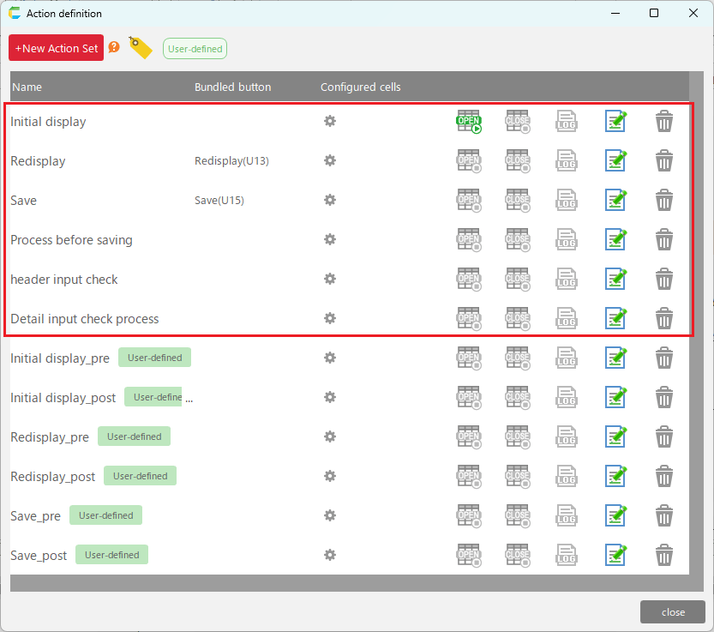Image resolution: width=714 pixels, height=632 pixels.
Task: Open configured cells gear for Initial display
Action: (x=329, y=121)
